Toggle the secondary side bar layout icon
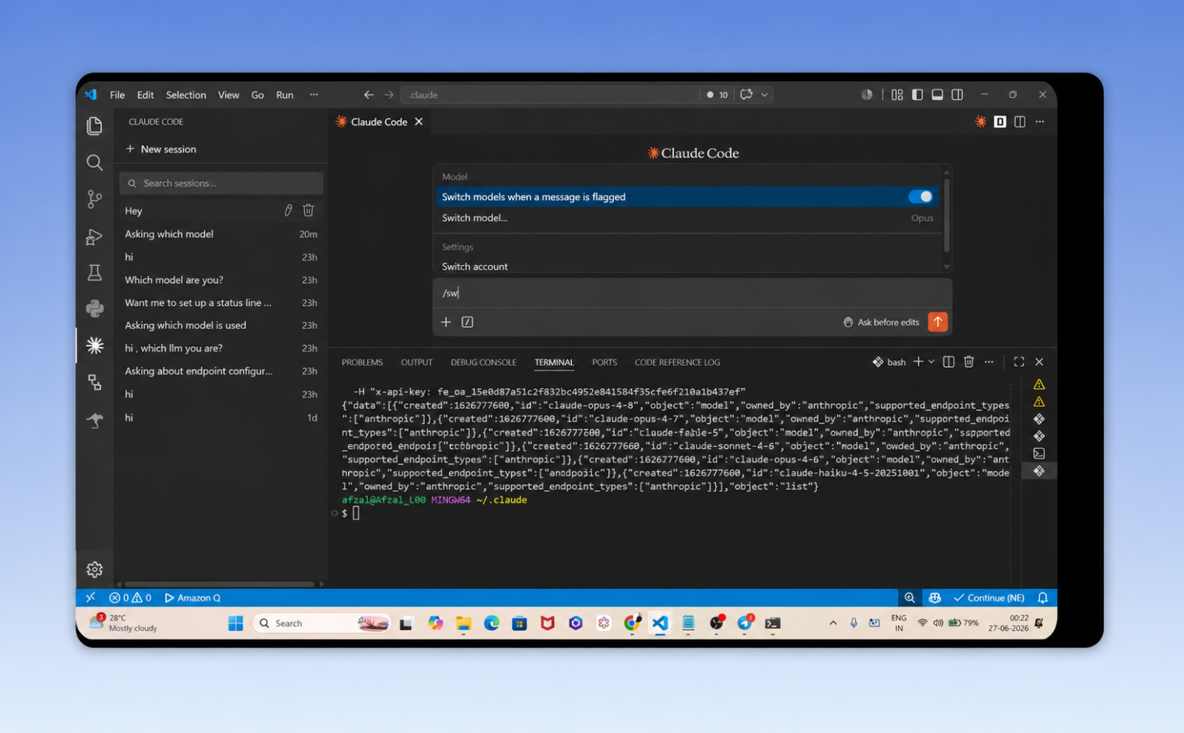The image size is (1184, 733). 957,95
